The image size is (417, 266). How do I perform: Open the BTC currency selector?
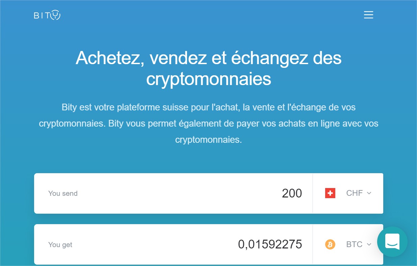[x=348, y=244]
